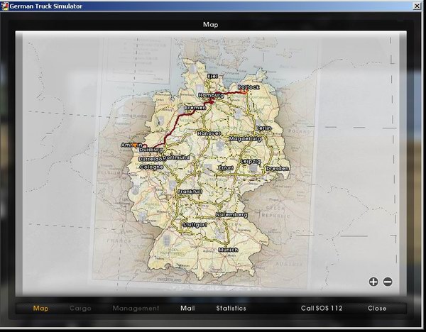Zoom out the map with minus icon
This screenshot has height=332, width=426.
point(388,282)
